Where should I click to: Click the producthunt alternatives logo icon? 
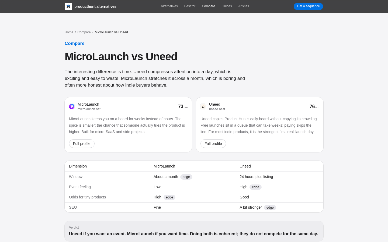pyautogui.click(x=68, y=6)
